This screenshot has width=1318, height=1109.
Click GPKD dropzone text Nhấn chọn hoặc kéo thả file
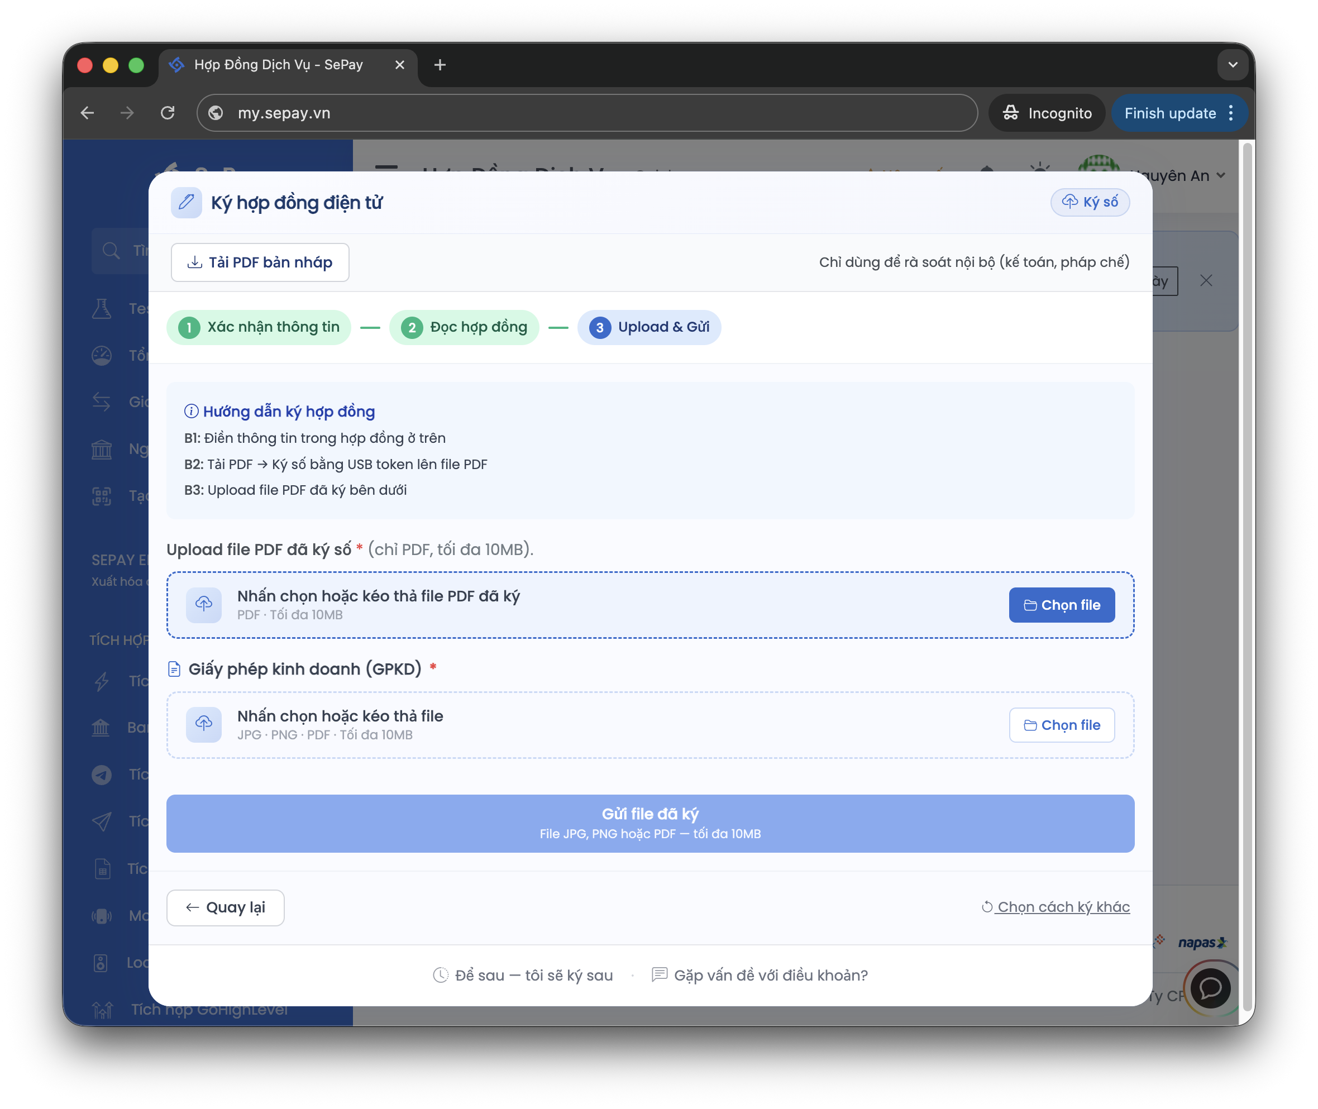pos(340,716)
